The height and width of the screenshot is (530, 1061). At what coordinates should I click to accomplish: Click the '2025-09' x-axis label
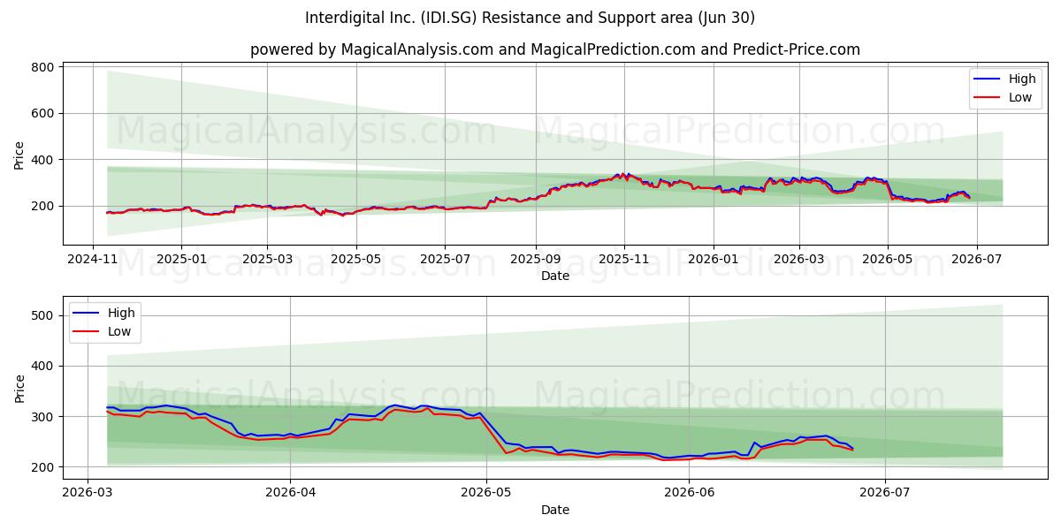(x=535, y=260)
